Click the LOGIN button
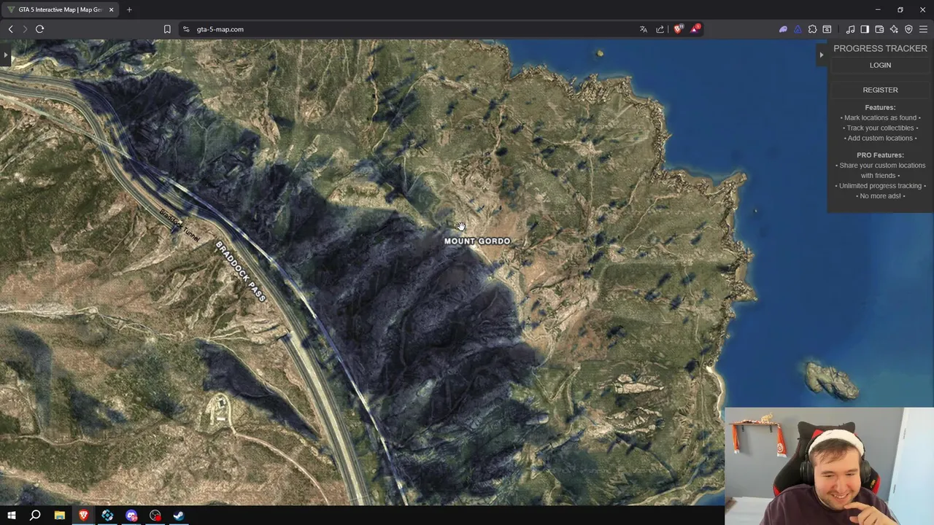The image size is (934, 525). [x=880, y=65]
